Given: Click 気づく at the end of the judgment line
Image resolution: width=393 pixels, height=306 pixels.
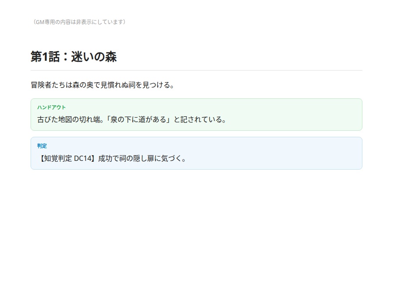Looking at the screenshot, I should [x=171, y=159].
